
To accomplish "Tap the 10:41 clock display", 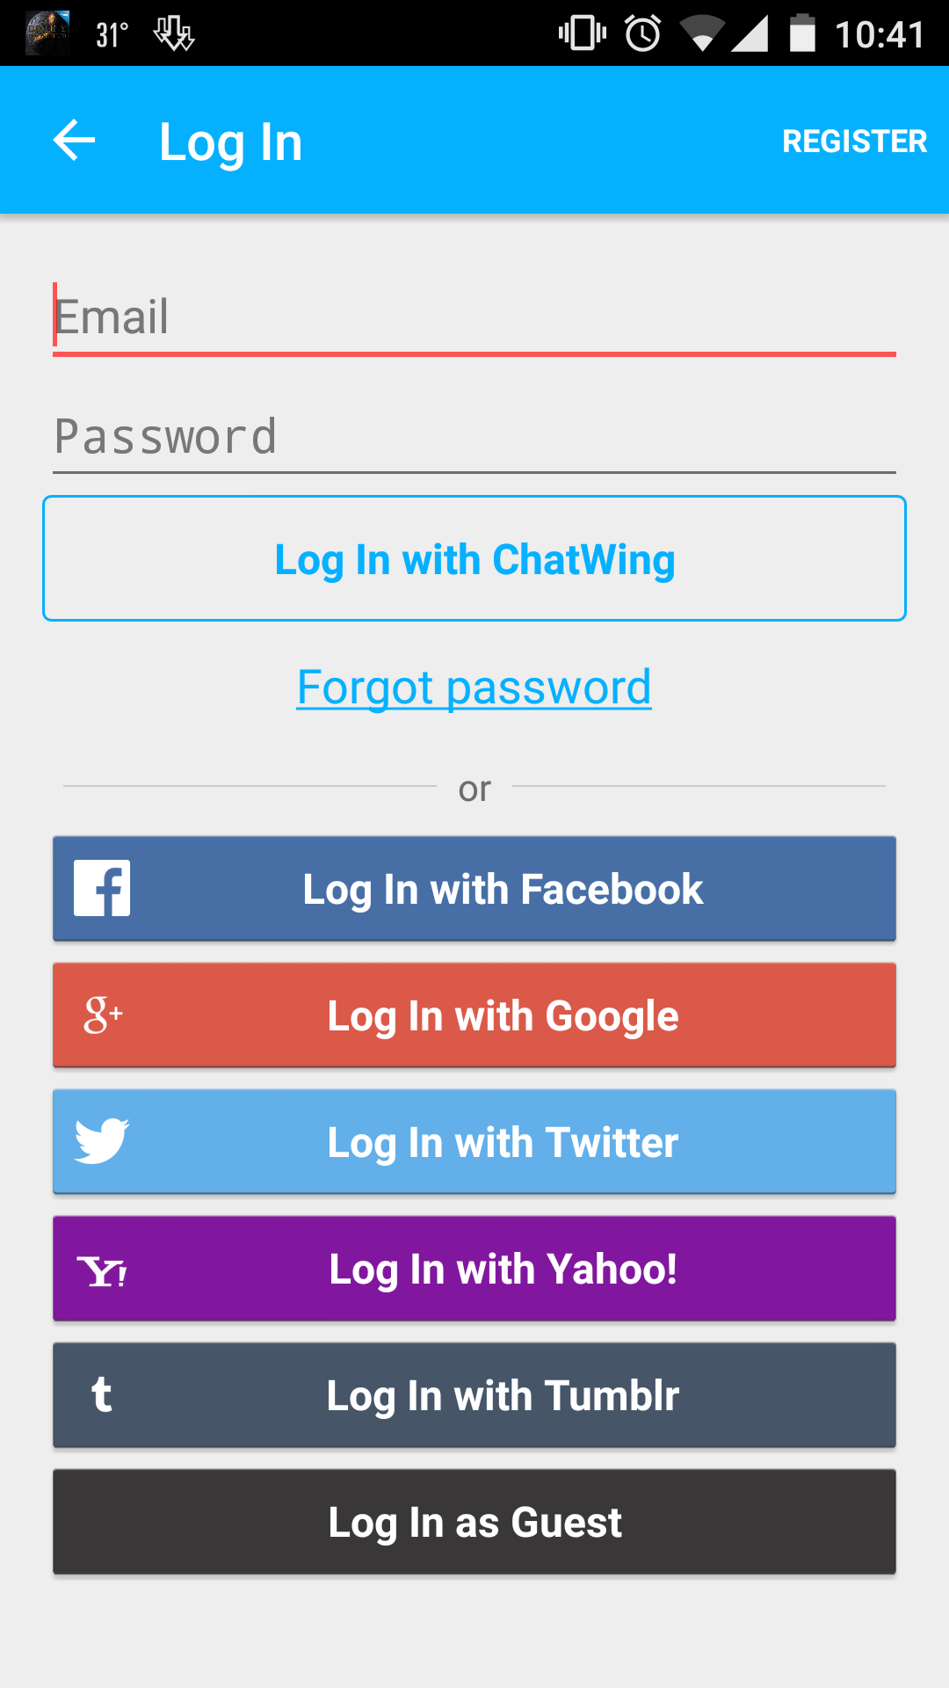I will coord(880,35).
